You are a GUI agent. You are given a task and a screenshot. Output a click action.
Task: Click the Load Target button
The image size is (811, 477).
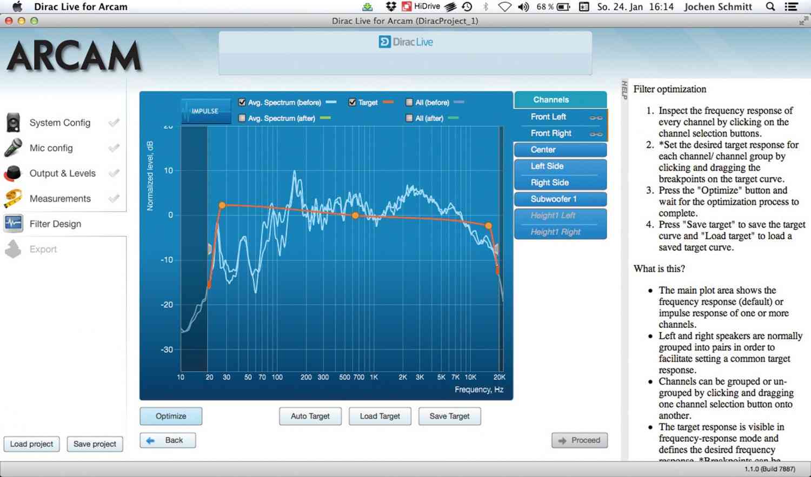[x=380, y=416]
